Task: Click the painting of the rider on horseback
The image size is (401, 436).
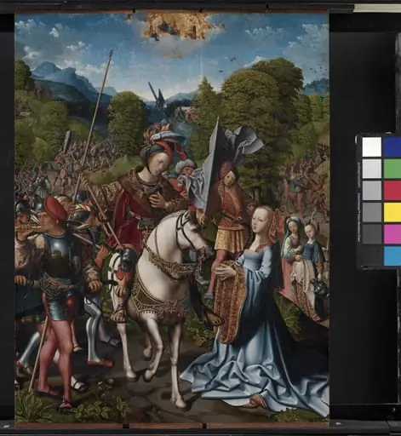Action: coord(172,217)
